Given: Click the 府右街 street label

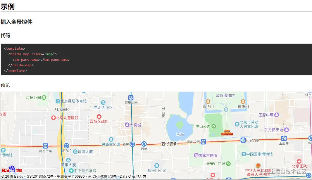Looking at the screenshot, I should [163, 112].
